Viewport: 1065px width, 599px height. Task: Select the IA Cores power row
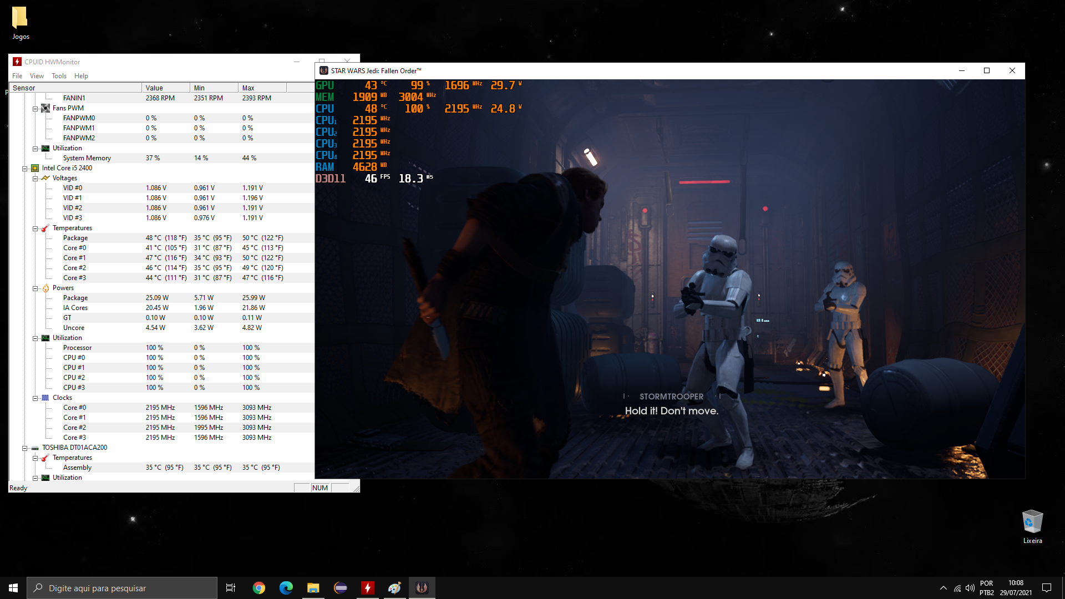tap(162, 308)
